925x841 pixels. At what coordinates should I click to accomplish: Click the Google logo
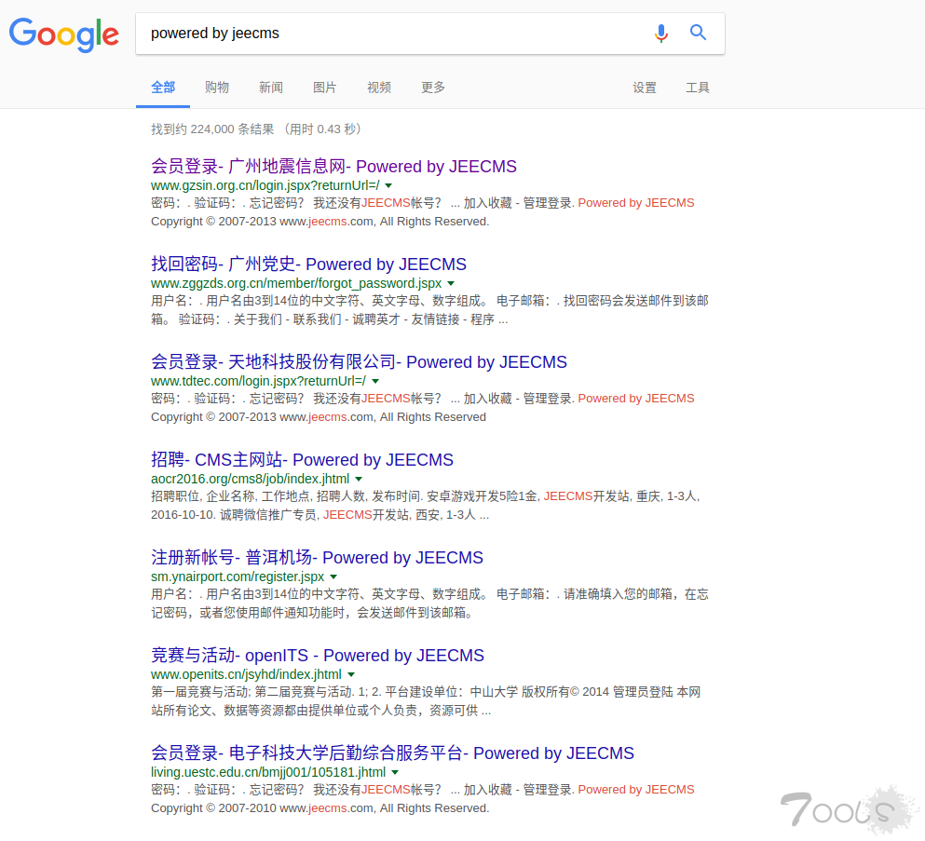click(x=63, y=34)
